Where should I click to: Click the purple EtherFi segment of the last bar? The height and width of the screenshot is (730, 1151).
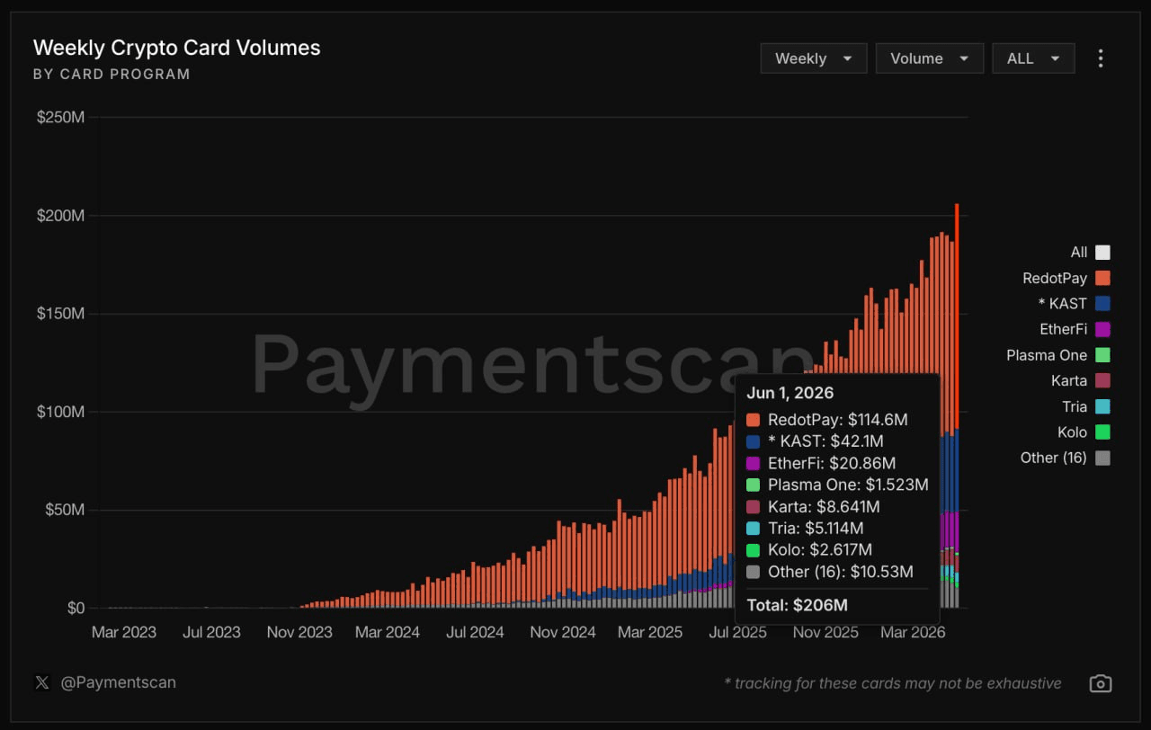[x=957, y=530]
